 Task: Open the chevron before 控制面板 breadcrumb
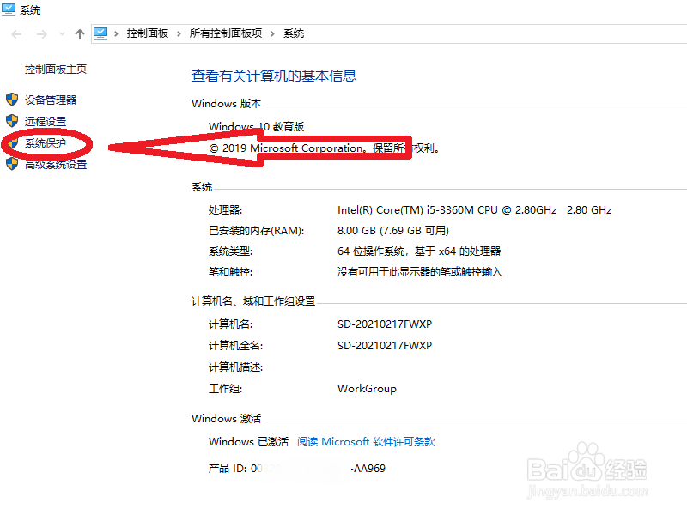click(x=116, y=33)
